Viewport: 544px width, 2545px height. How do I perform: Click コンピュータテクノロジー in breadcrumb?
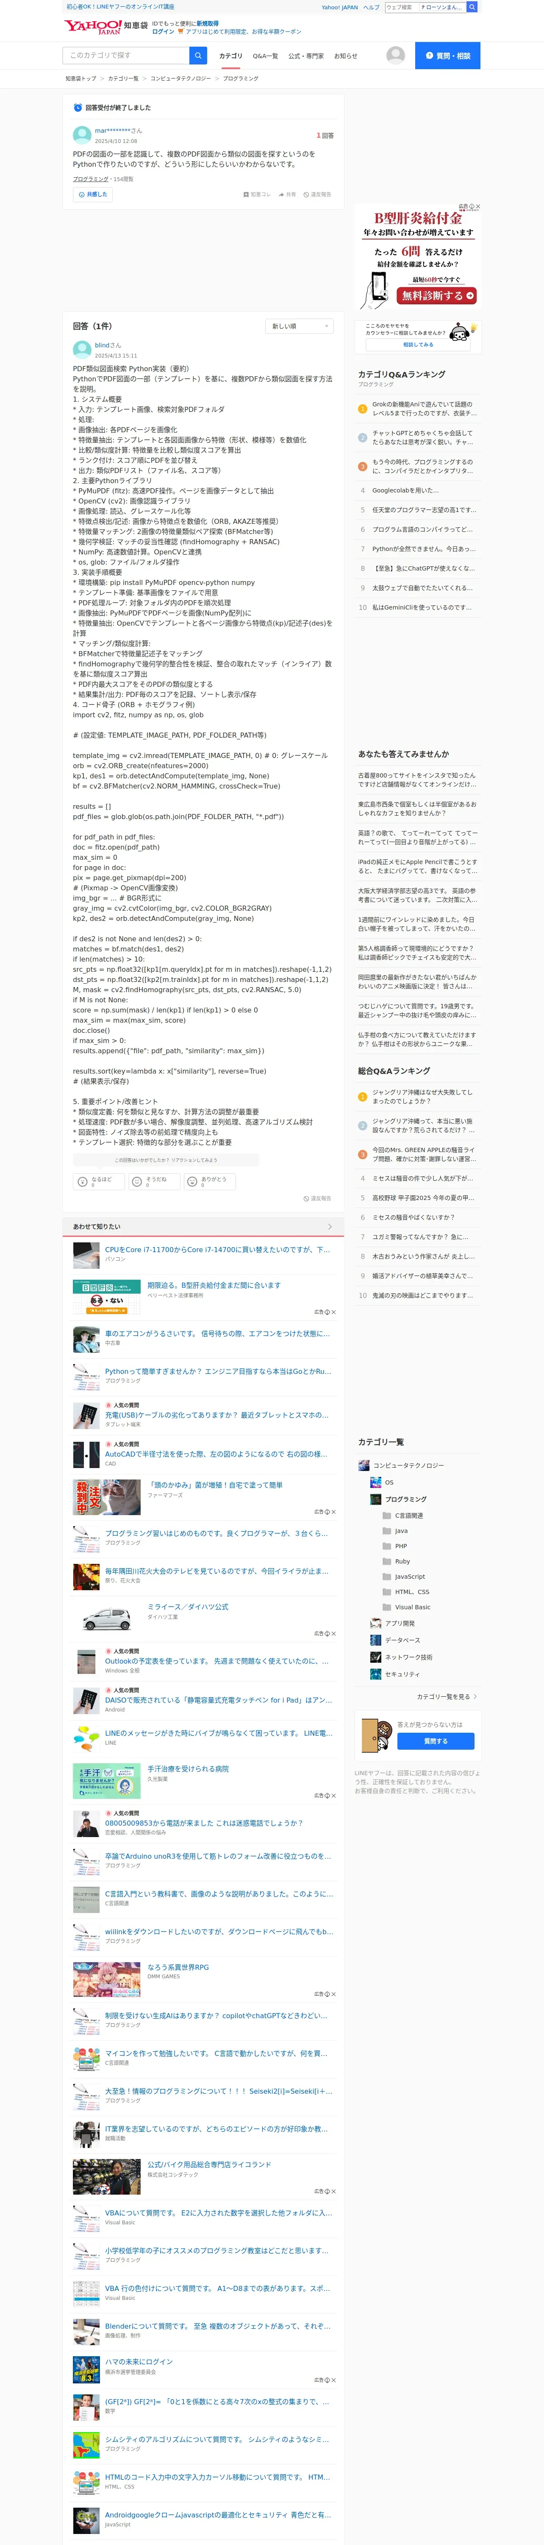click(x=180, y=78)
